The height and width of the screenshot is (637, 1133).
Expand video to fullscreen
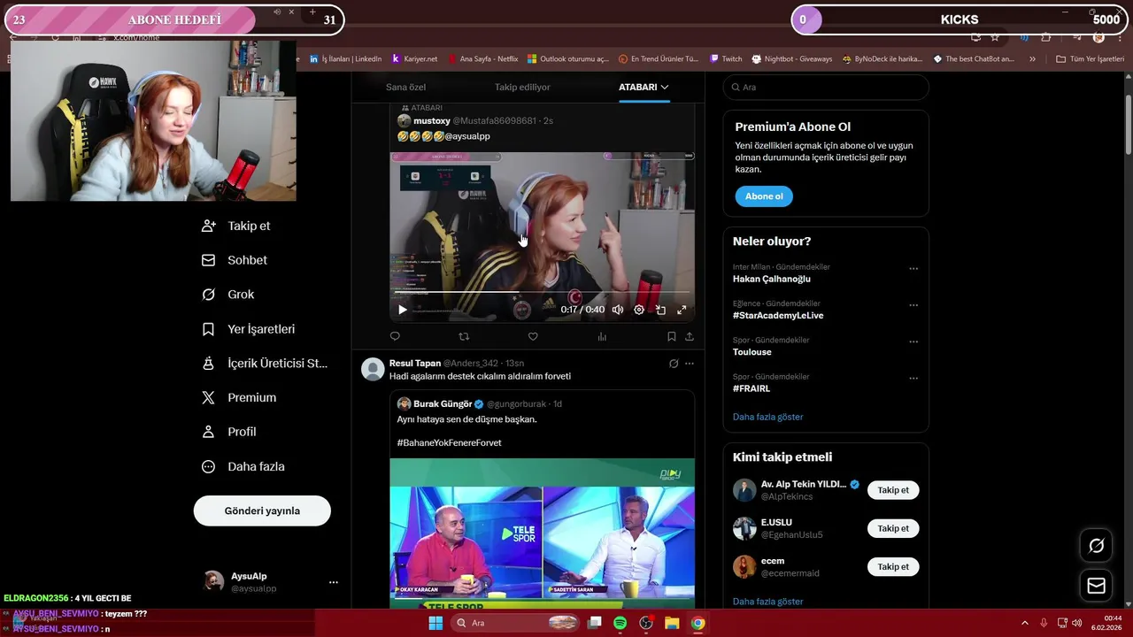pos(682,310)
